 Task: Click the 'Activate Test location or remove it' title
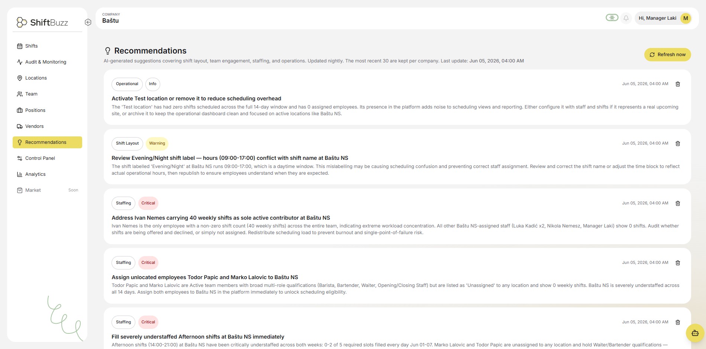tap(196, 98)
